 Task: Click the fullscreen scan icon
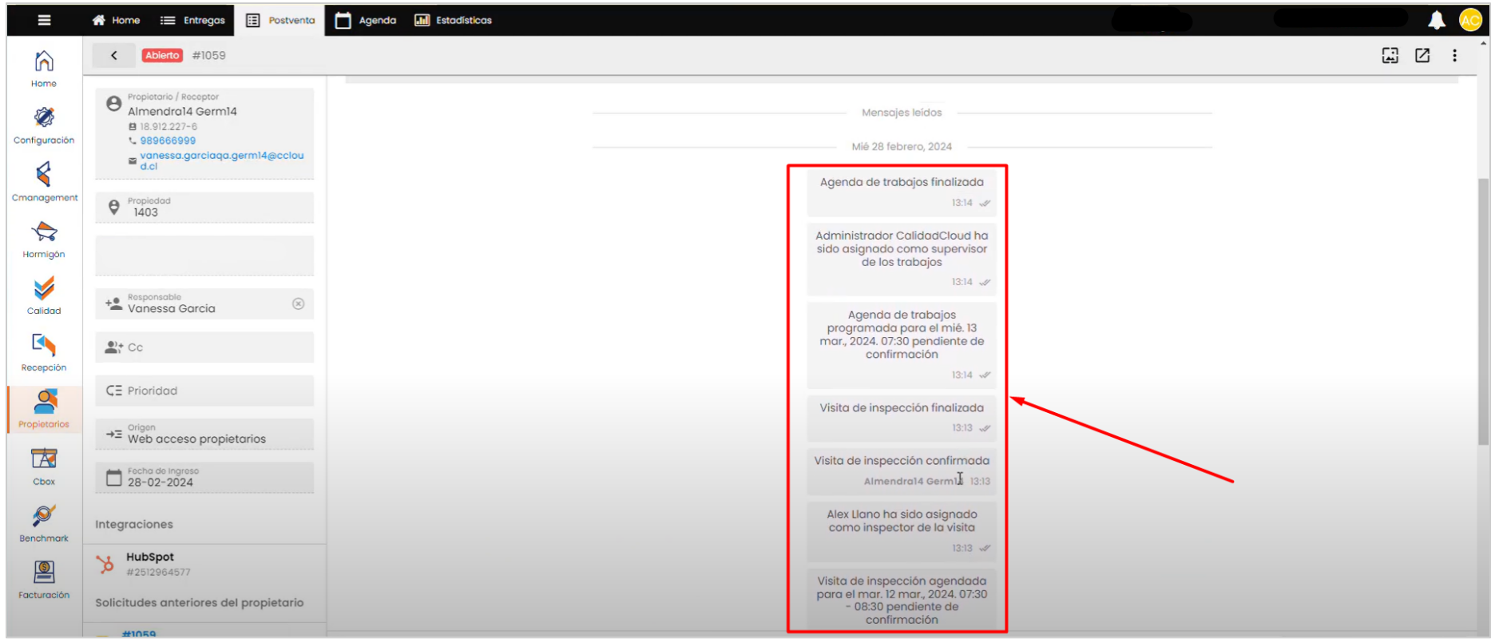[1390, 55]
